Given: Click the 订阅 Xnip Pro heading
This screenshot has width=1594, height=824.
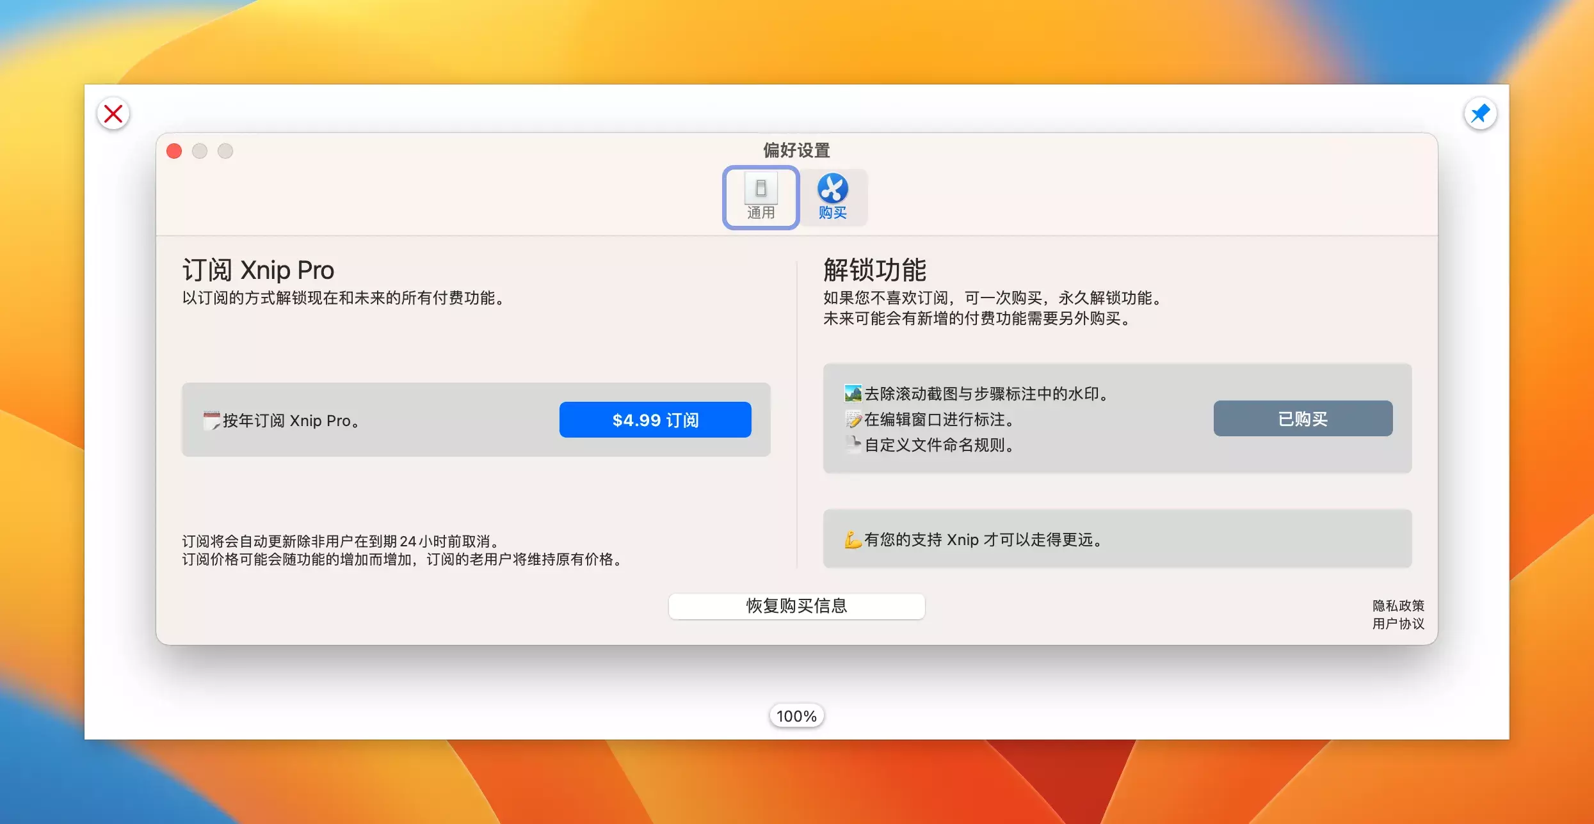Looking at the screenshot, I should click(x=258, y=270).
